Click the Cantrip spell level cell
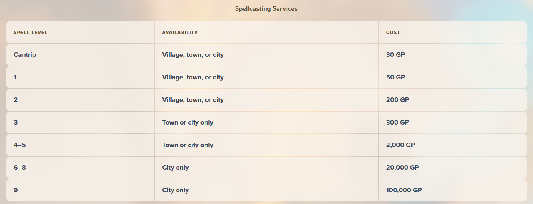533x204 pixels. point(80,55)
